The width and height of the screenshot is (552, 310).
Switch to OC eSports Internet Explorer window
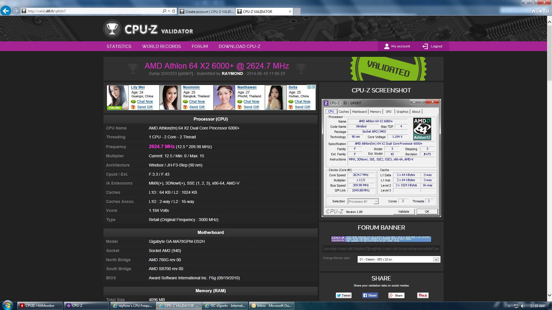pyautogui.click(x=225, y=306)
